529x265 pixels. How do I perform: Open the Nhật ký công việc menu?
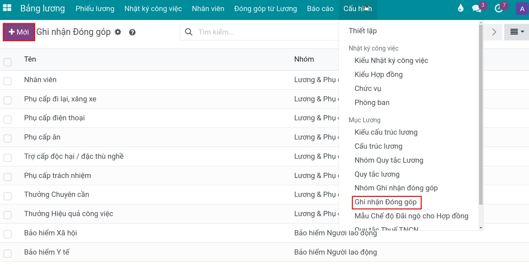coord(153,8)
